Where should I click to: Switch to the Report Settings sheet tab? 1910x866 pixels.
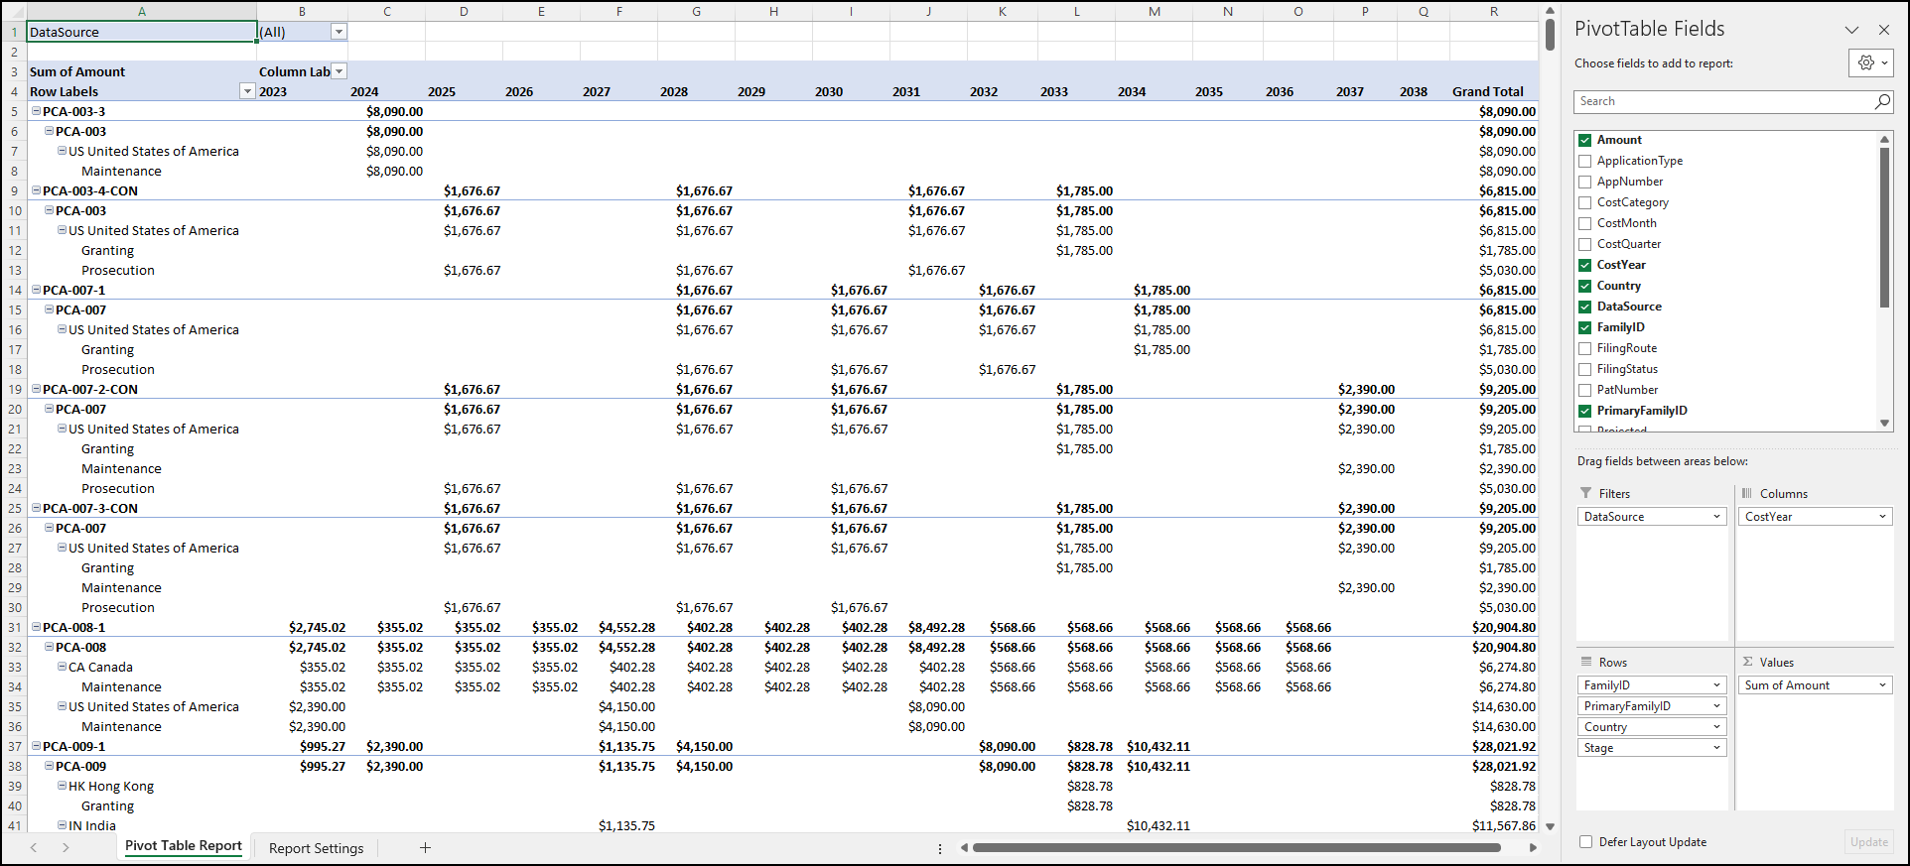tap(316, 848)
